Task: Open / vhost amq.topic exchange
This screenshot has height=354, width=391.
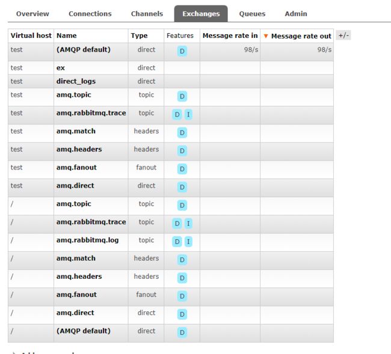Action: pos(74,204)
